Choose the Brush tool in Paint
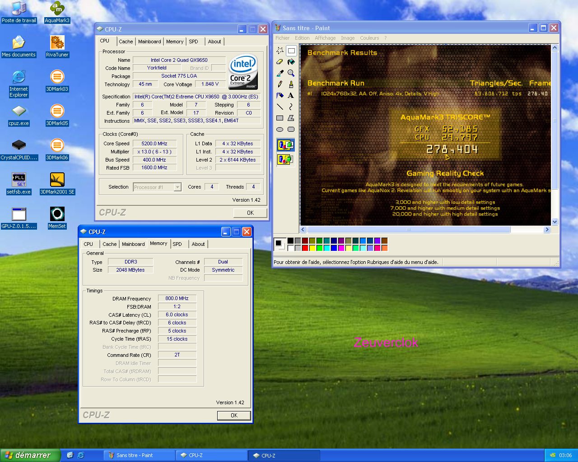The width and height of the screenshot is (578, 462). (x=291, y=84)
